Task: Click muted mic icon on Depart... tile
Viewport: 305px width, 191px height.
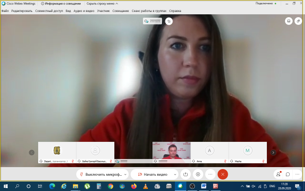Action: click(x=73, y=161)
